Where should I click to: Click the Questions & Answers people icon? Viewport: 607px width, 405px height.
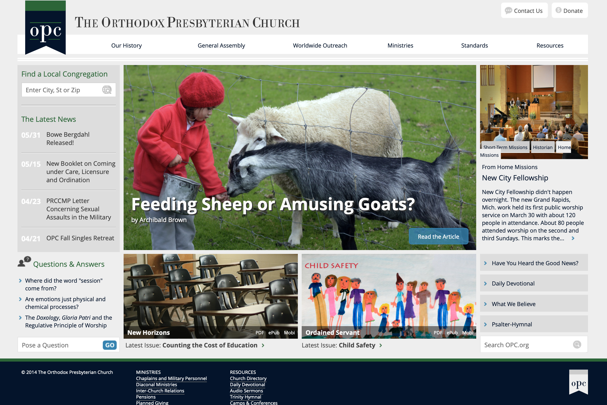click(24, 262)
